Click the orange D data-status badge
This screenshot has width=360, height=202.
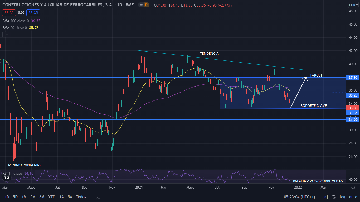coord(147,5)
